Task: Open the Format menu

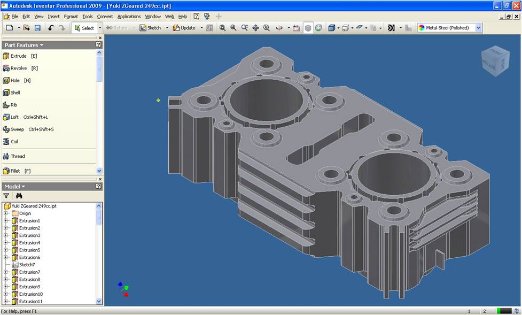Action: click(71, 17)
